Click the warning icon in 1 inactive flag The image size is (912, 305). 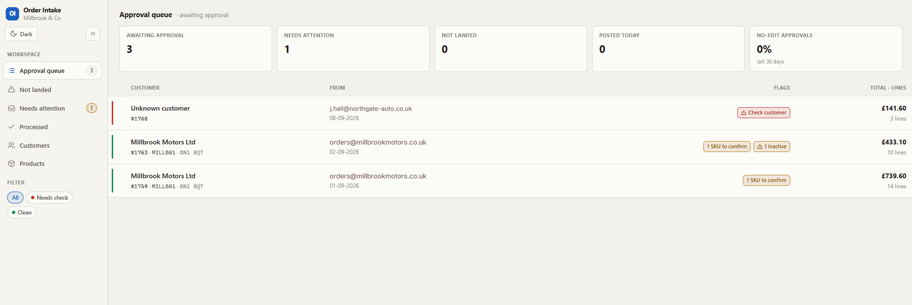tap(760, 147)
